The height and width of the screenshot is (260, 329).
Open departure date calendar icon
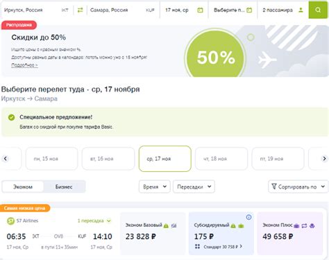[200, 10]
